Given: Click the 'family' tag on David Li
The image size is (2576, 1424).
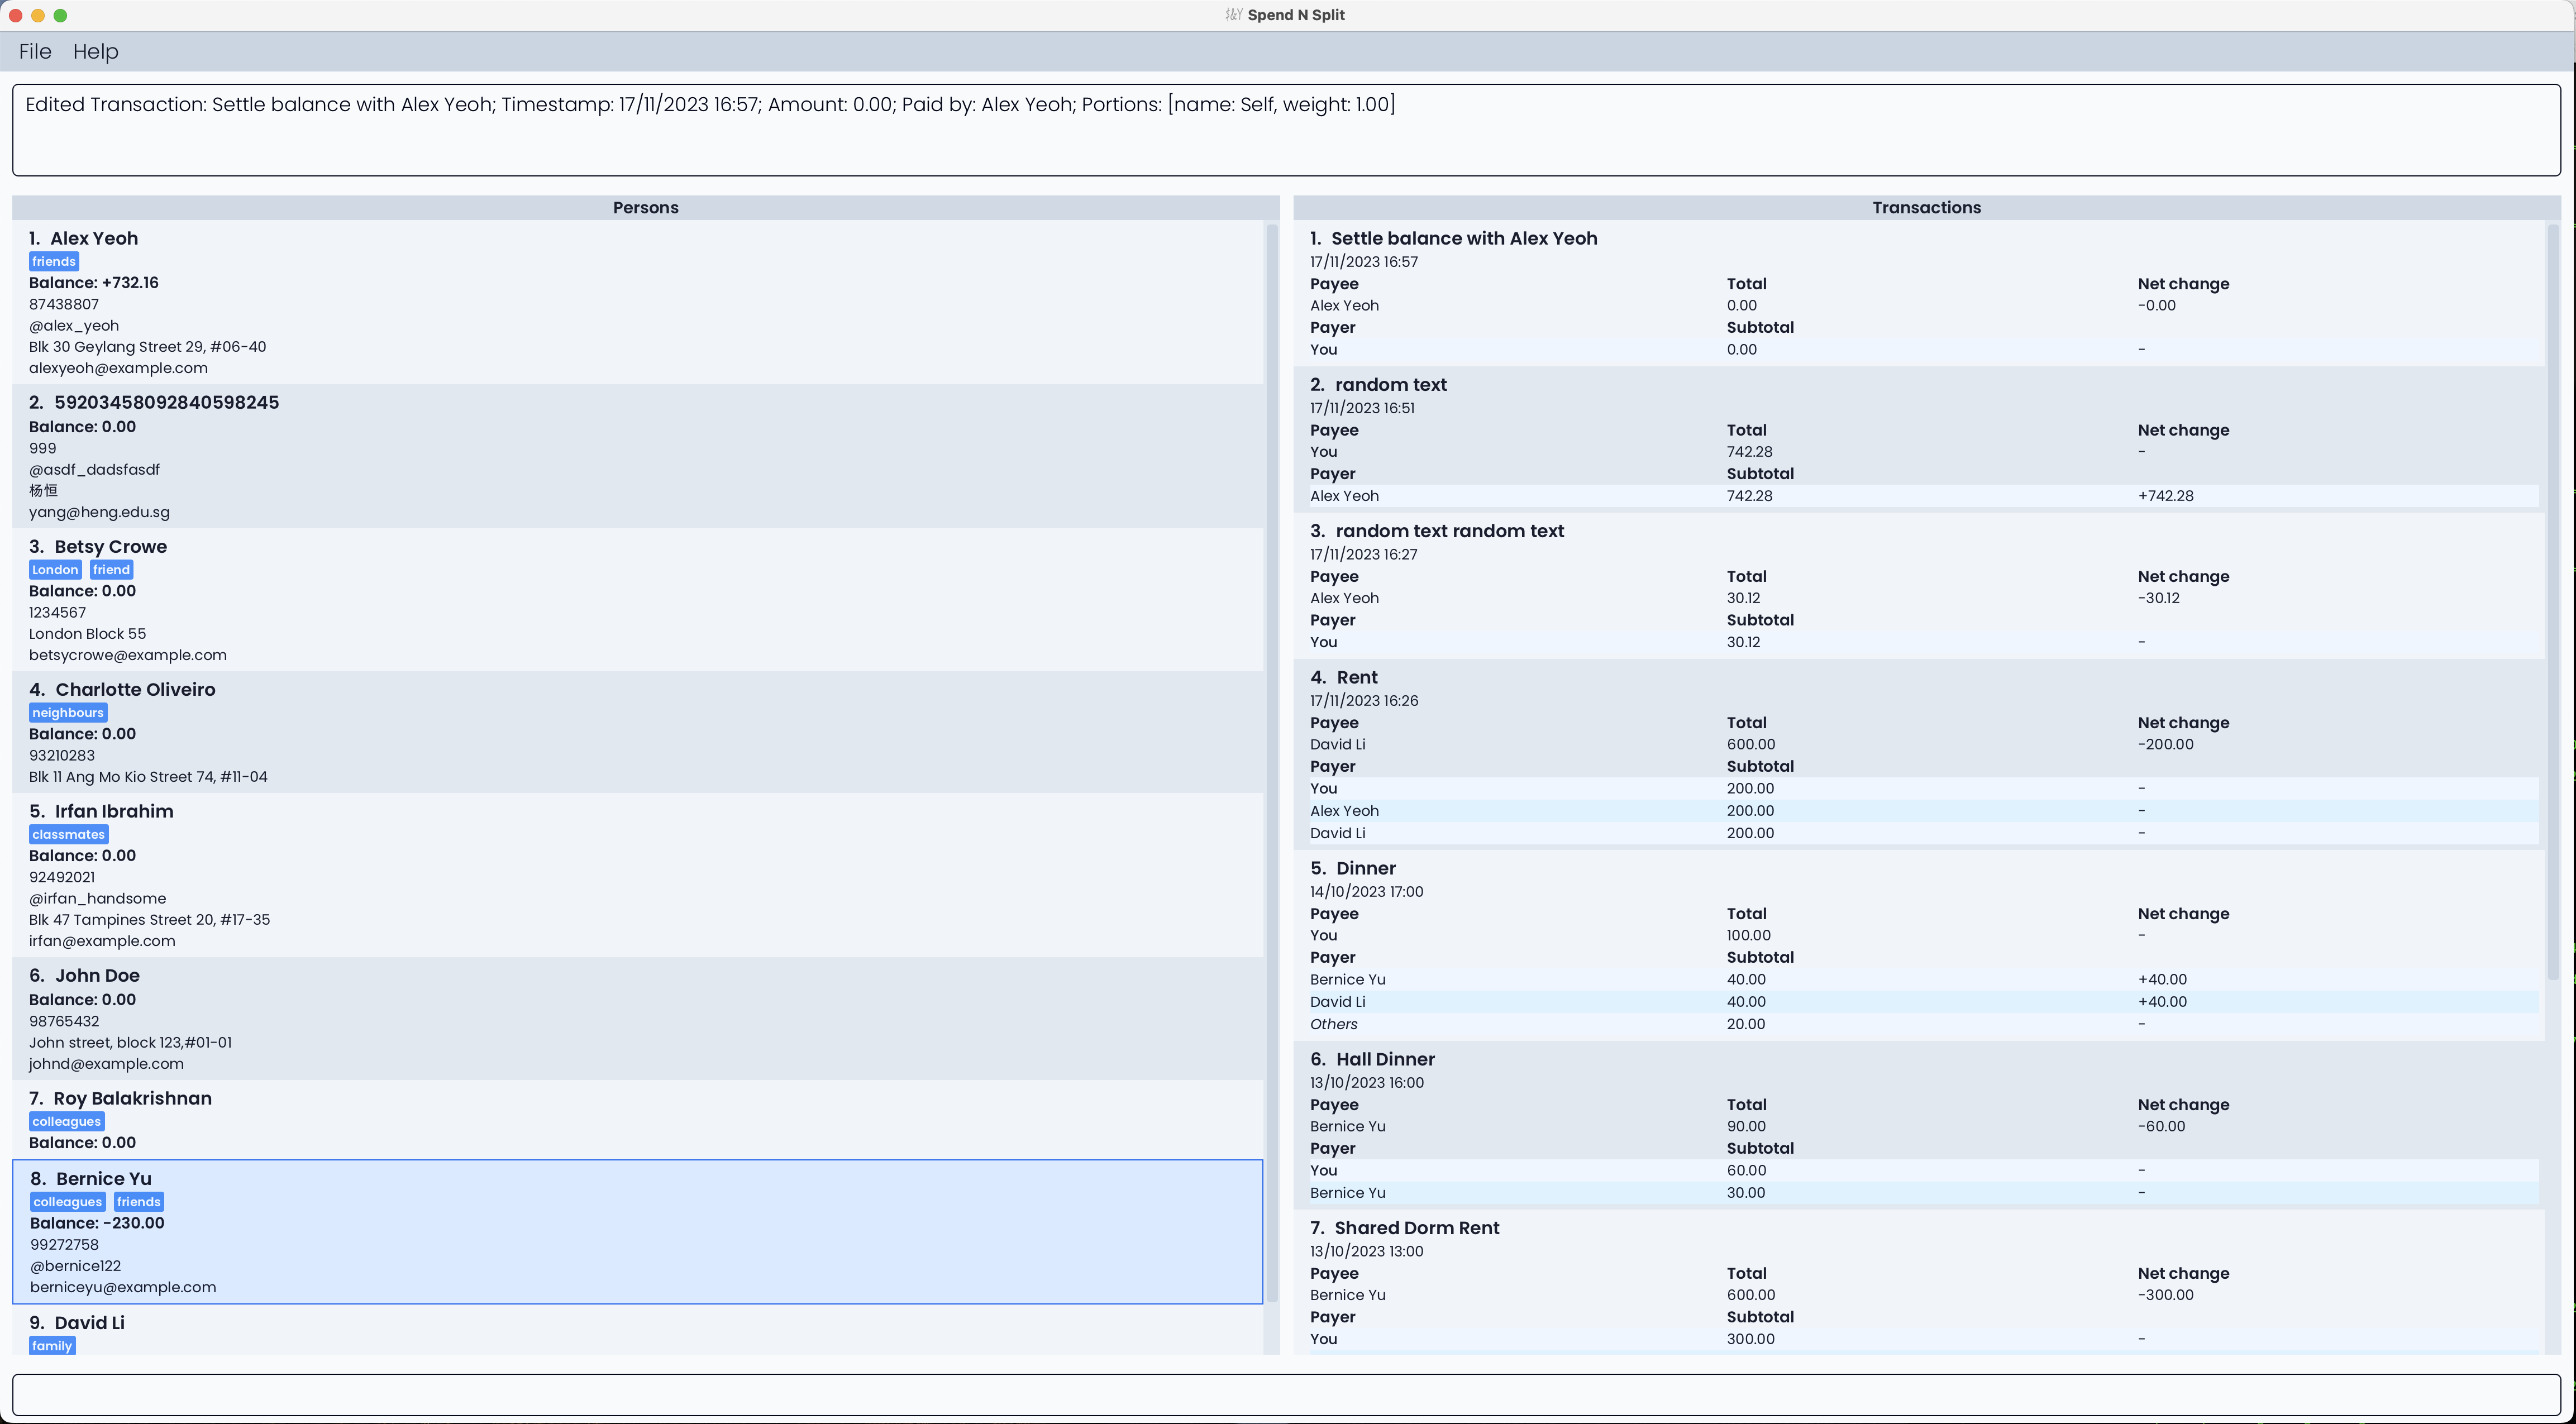Looking at the screenshot, I should [x=52, y=1346].
